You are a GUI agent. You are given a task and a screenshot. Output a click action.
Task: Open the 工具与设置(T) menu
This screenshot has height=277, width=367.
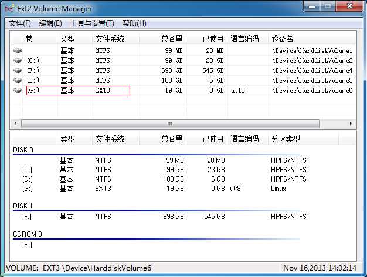click(92, 23)
